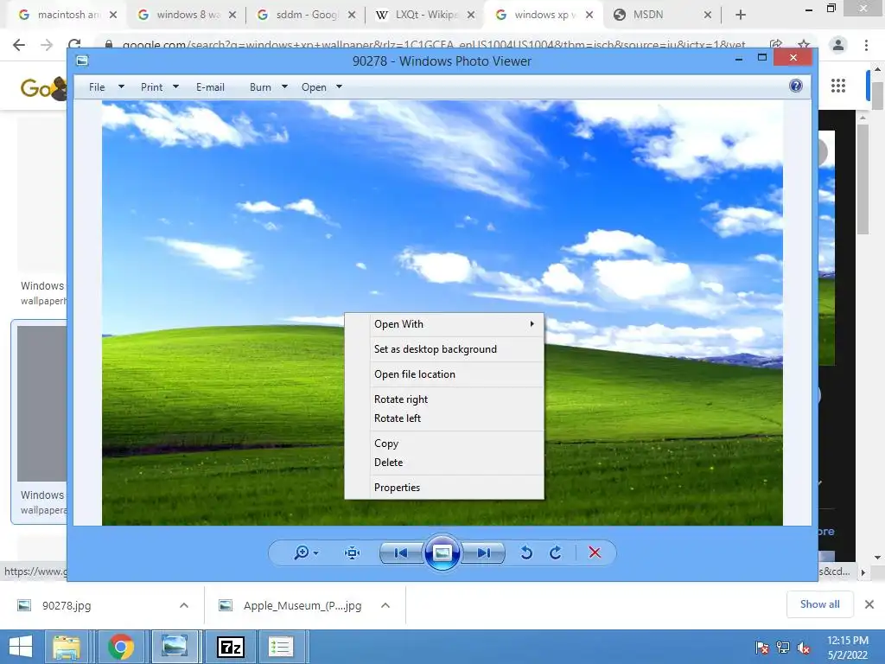Click the muted volume tray icon
This screenshot has width=885, height=664.
804,648
